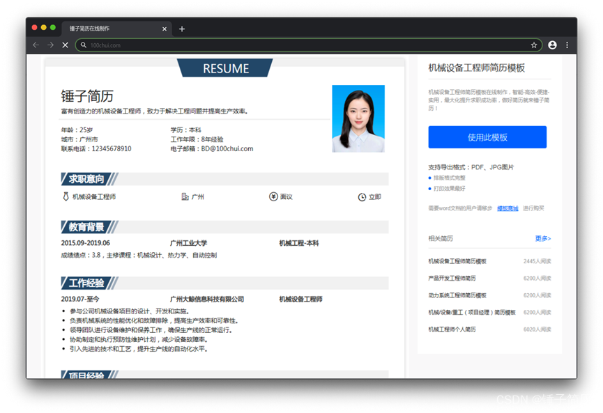603x413 pixels.
Task: Open the 模板商城 link
Action: pos(507,208)
